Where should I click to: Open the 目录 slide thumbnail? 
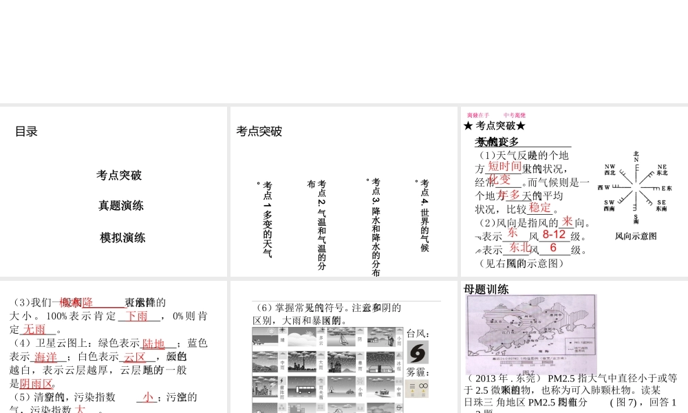tap(114, 191)
